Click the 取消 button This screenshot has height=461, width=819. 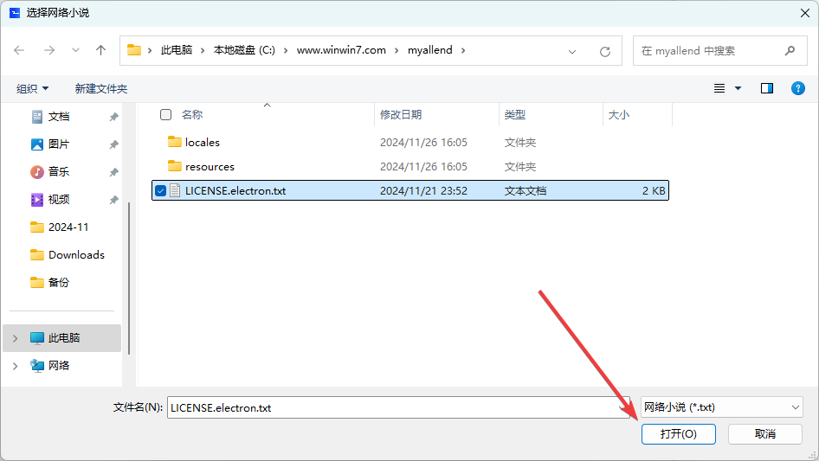pyautogui.click(x=765, y=434)
